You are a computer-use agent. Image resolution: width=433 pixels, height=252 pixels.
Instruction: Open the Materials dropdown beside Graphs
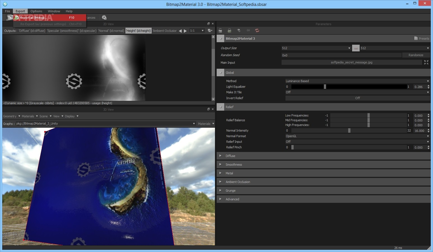pyautogui.click(x=206, y=123)
